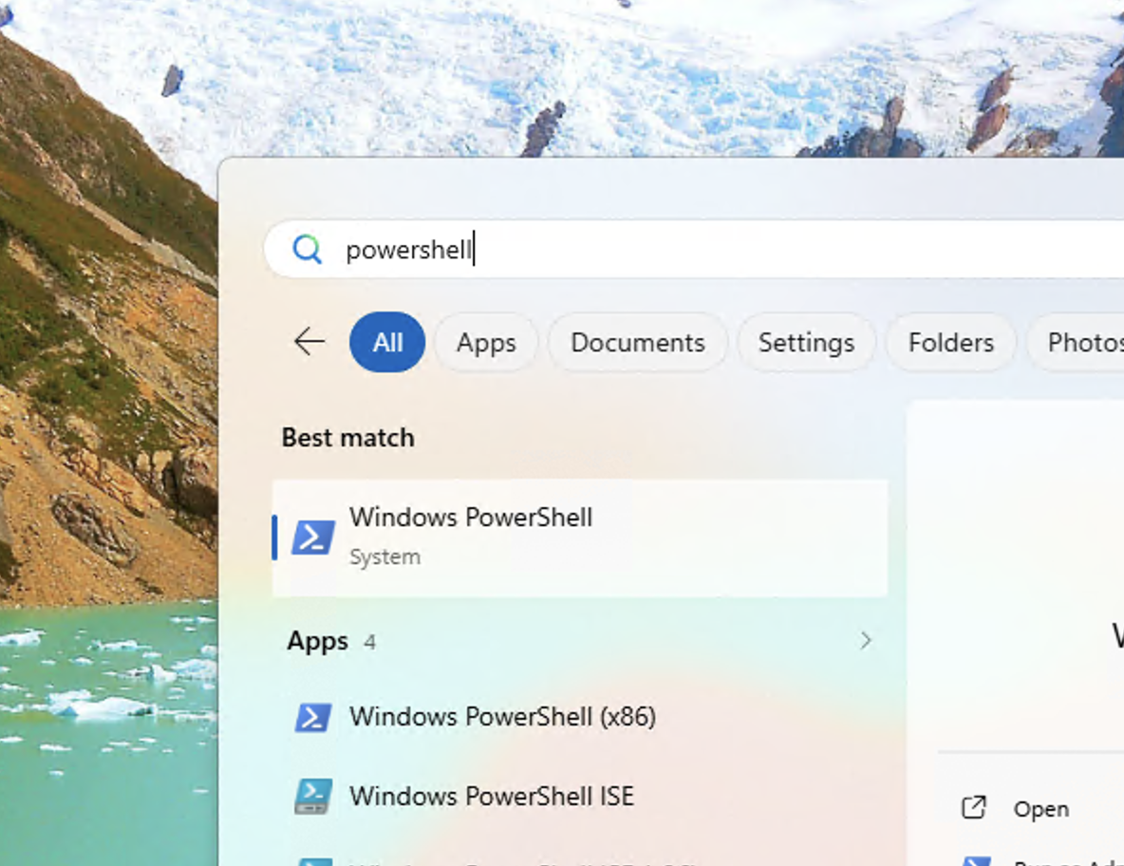
Task: Switch to the Folders filter tab
Action: [951, 342]
